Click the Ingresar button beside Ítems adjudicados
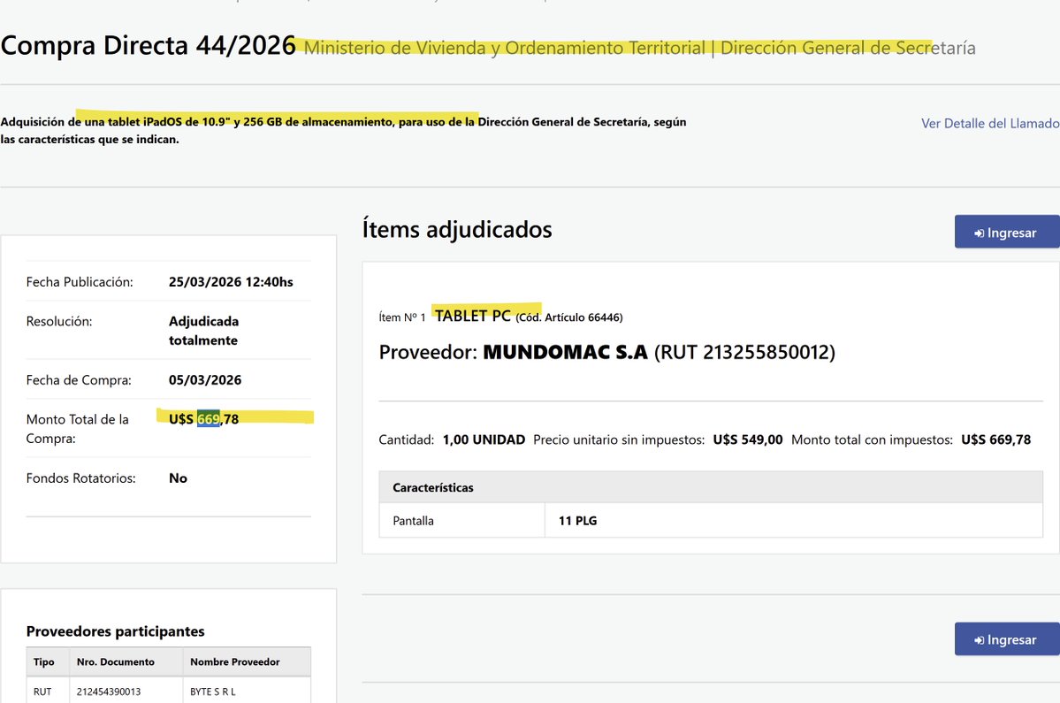 (x=1007, y=232)
